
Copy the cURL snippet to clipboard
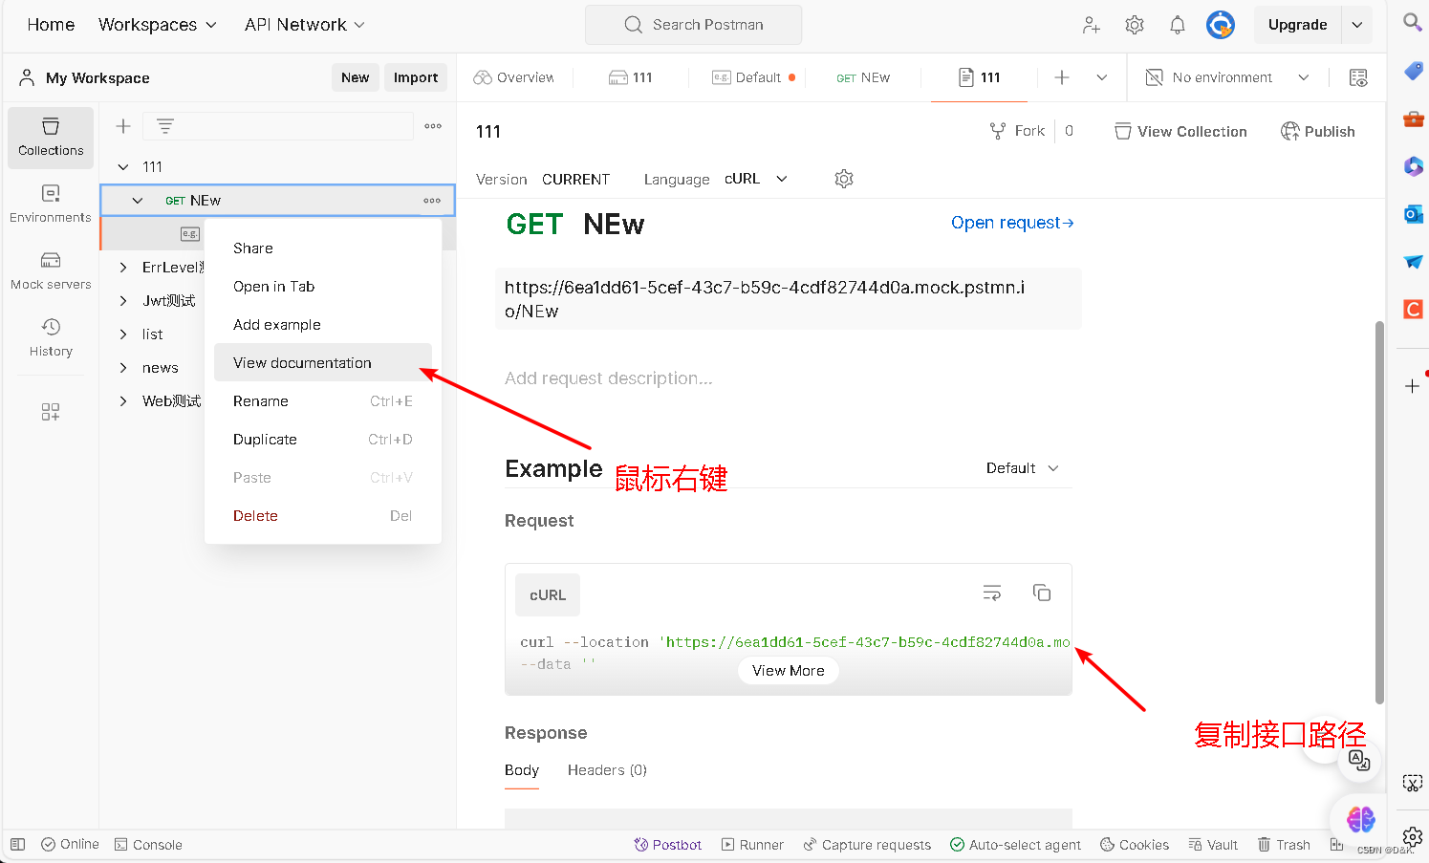click(x=1042, y=593)
